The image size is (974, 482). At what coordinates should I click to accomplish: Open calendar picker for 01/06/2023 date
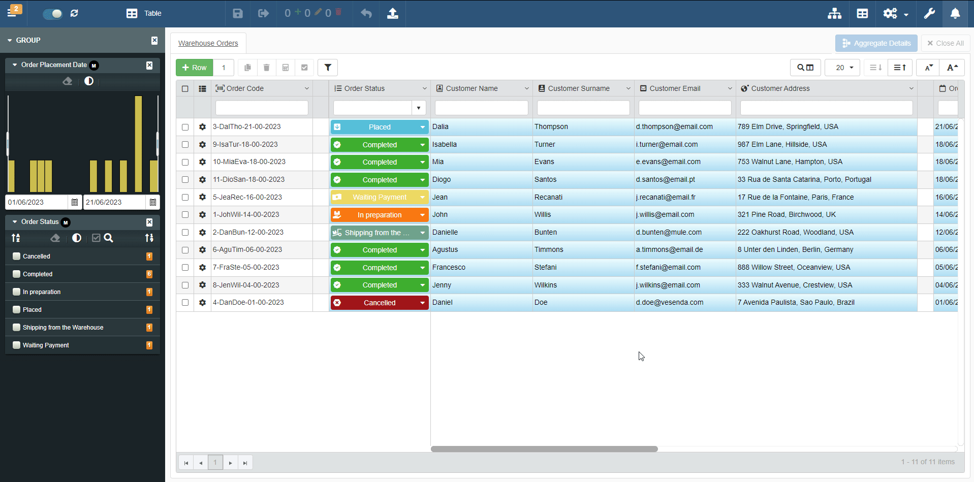tap(75, 202)
